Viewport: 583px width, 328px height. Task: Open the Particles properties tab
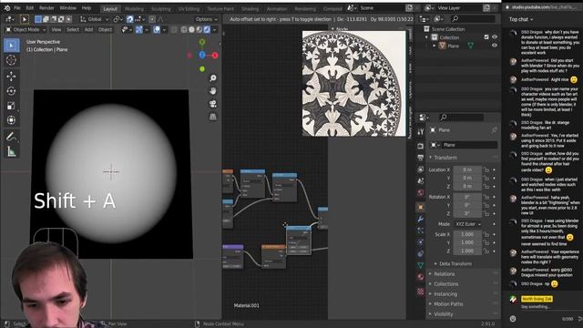421,231
